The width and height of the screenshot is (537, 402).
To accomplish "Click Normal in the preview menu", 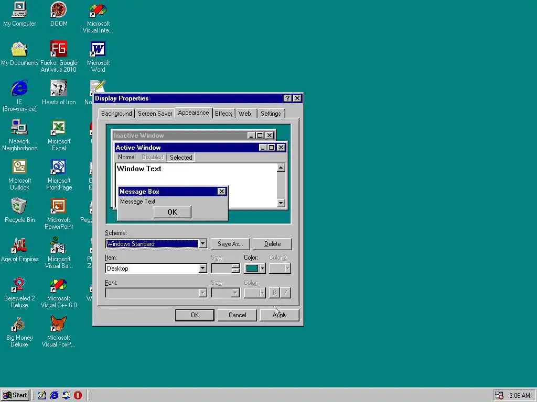I will pos(127,157).
